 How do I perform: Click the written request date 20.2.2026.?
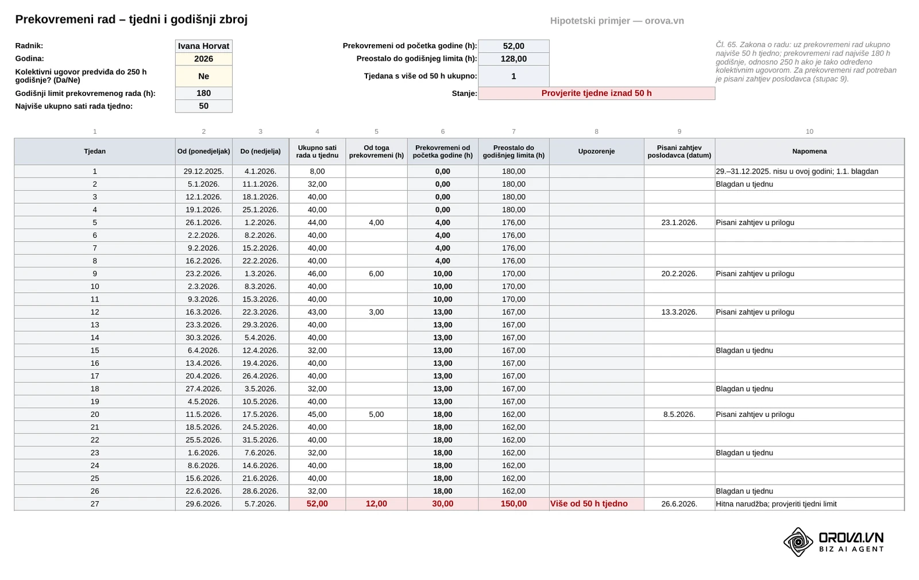pos(679,273)
